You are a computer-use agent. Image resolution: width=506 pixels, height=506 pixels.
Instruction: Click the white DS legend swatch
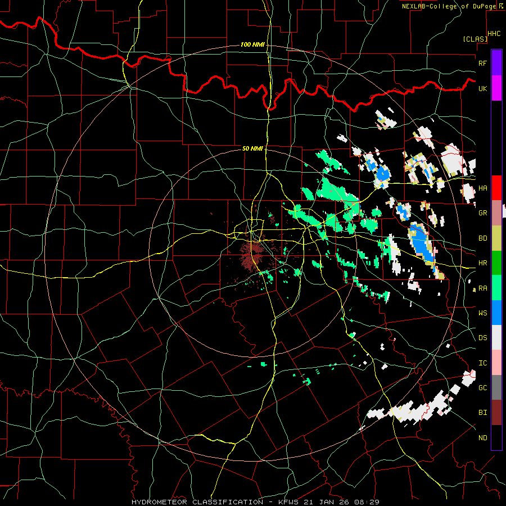pos(496,337)
